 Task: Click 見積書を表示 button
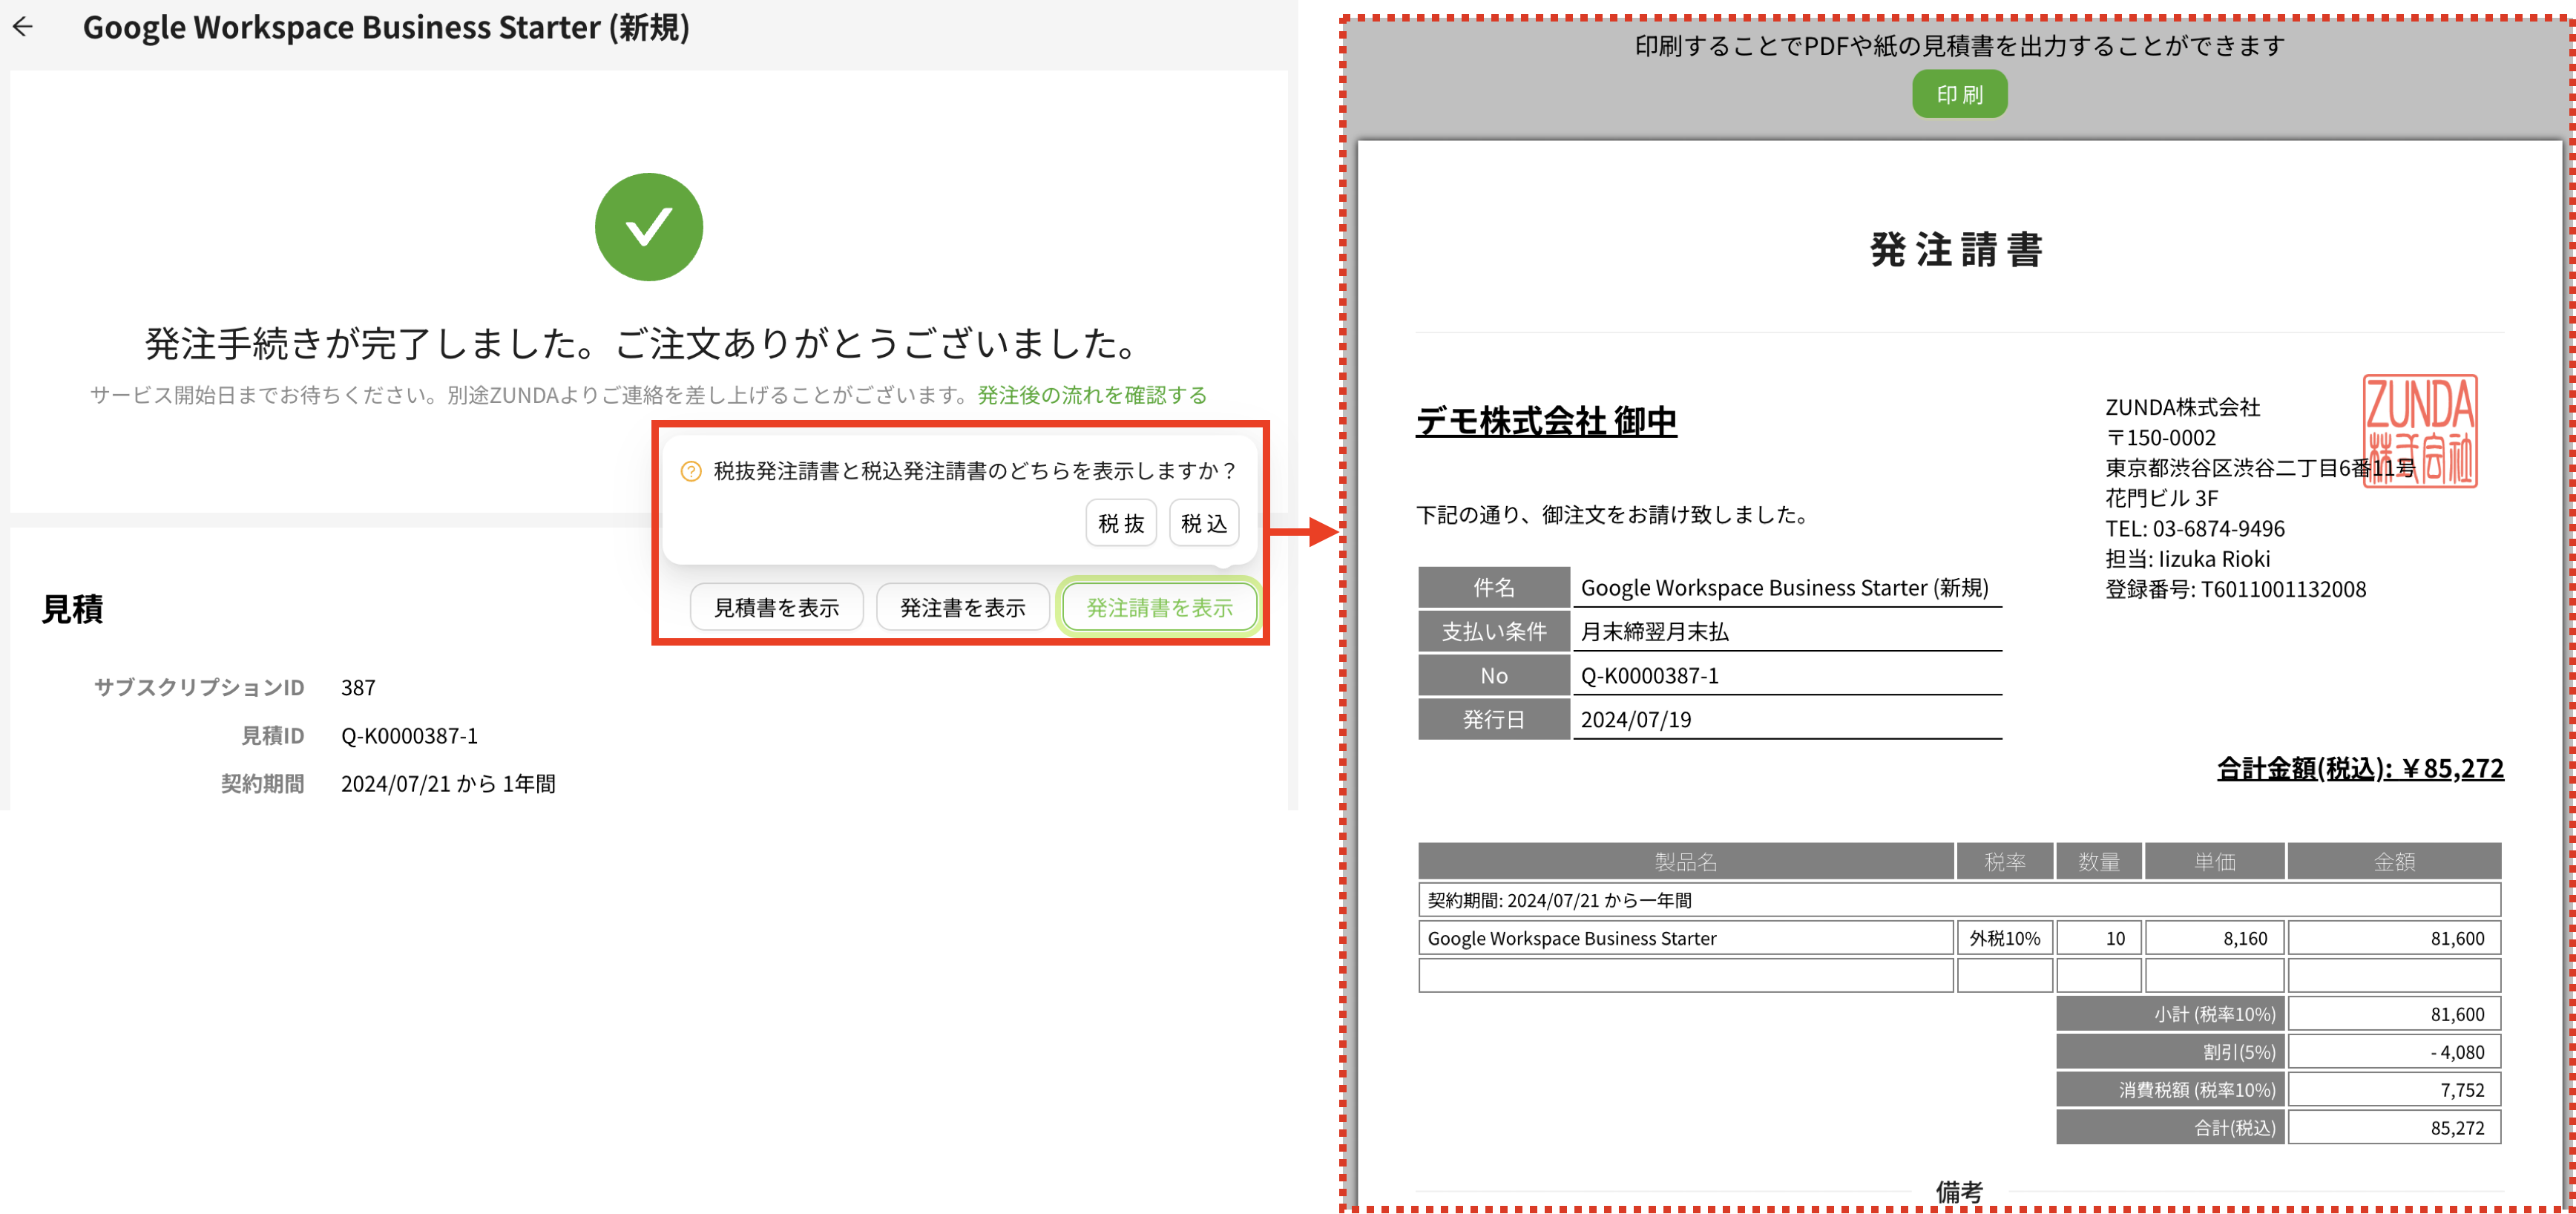pyautogui.click(x=777, y=607)
